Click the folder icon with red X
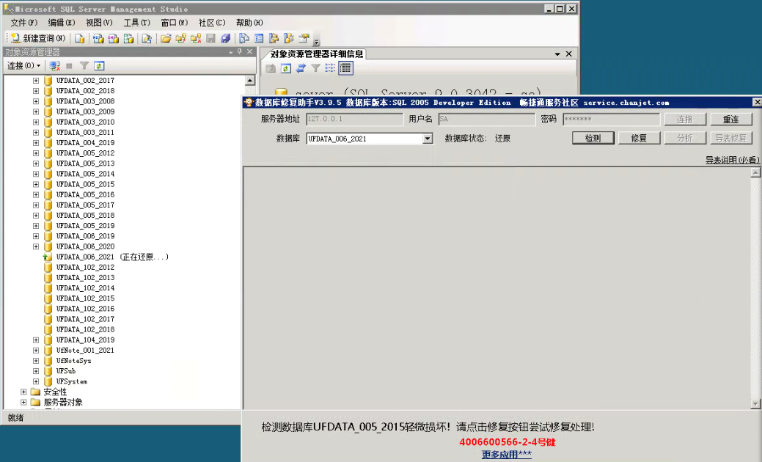This screenshot has height=462, width=762. (x=196, y=38)
